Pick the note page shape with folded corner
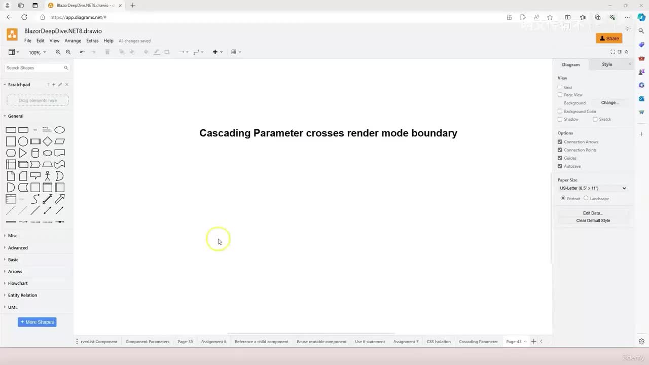 click(x=11, y=176)
